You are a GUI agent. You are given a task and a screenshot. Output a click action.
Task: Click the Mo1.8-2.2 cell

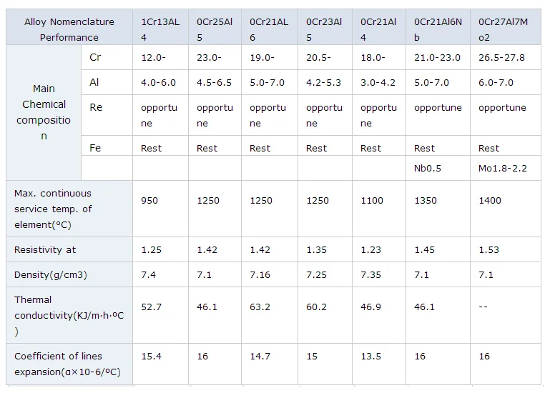pos(503,168)
